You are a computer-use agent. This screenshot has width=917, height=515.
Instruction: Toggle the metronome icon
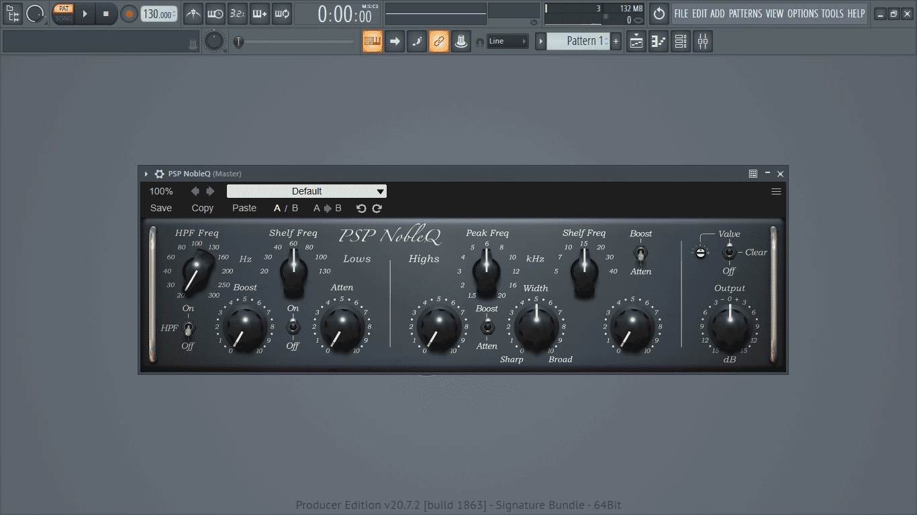(x=193, y=13)
